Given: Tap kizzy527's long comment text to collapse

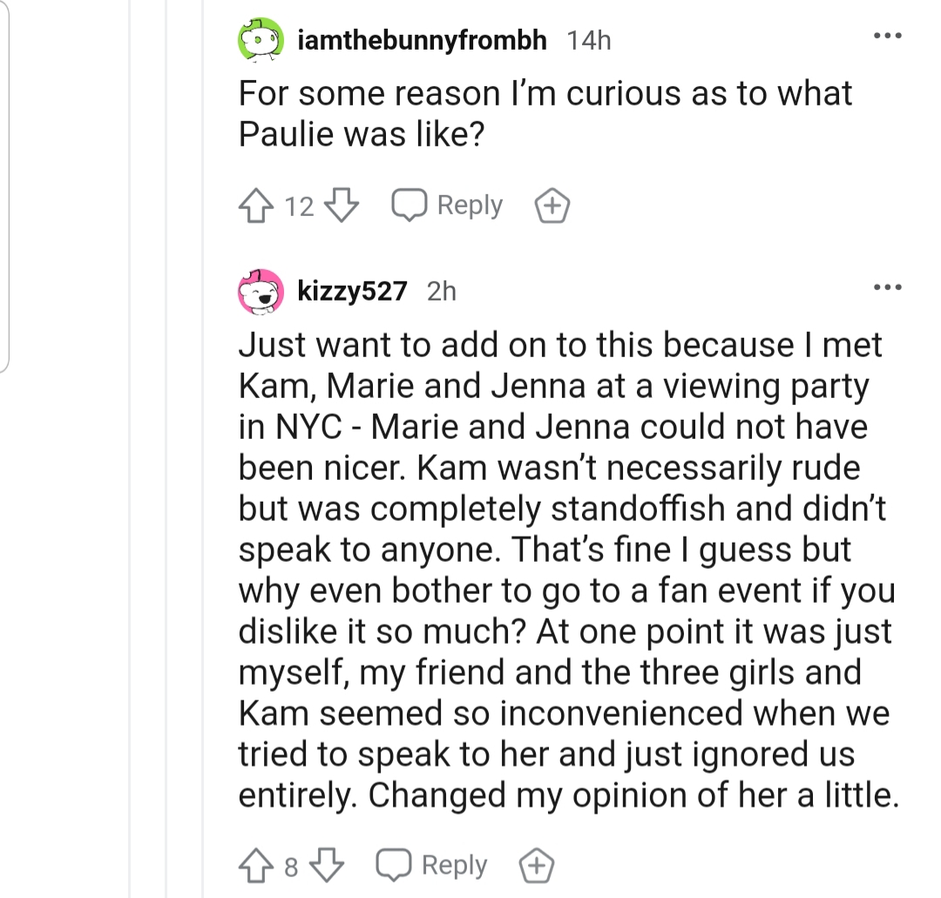Looking at the screenshot, I should coord(568,570).
